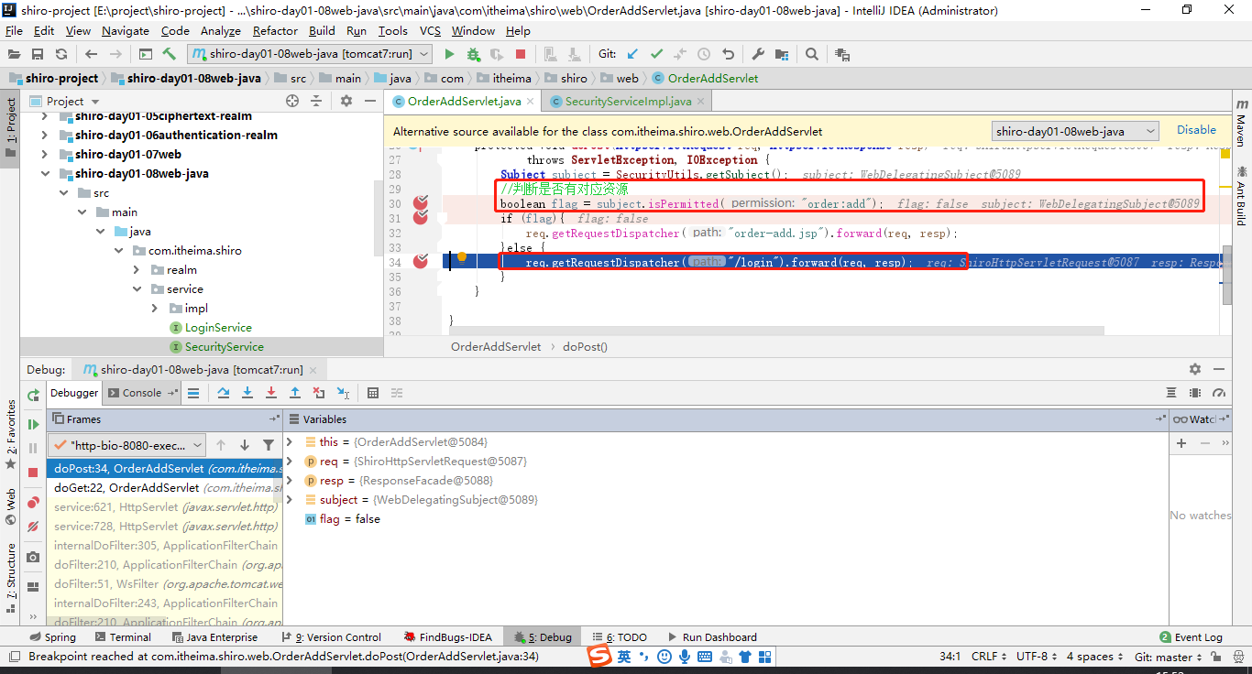Toggle breakpoint on line 34

[x=421, y=262]
